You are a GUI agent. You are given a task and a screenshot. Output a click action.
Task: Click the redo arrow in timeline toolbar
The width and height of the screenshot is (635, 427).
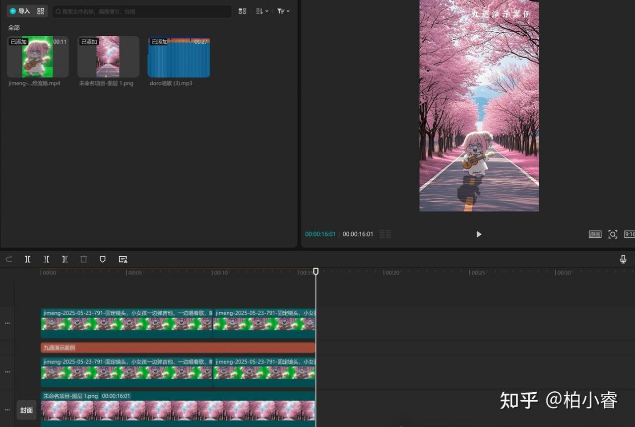pos(9,259)
